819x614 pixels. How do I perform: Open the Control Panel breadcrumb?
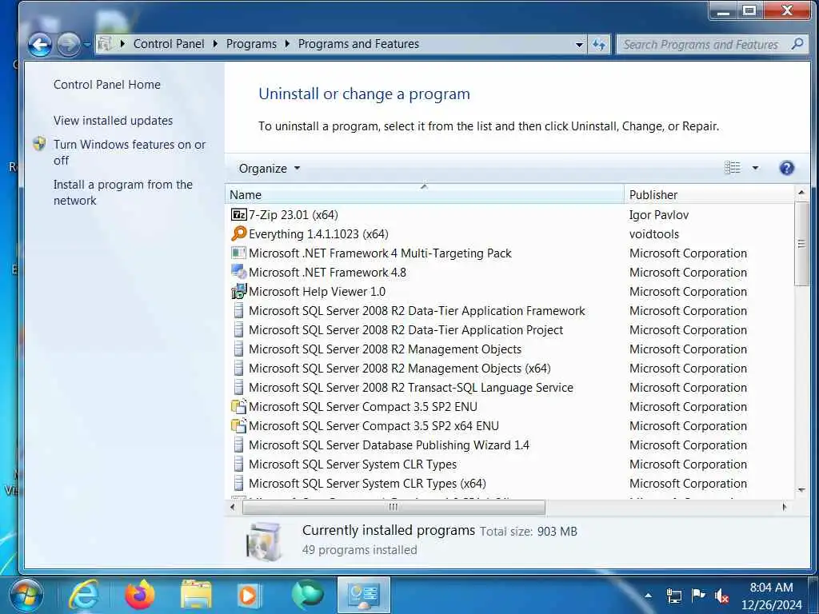[169, 44]
